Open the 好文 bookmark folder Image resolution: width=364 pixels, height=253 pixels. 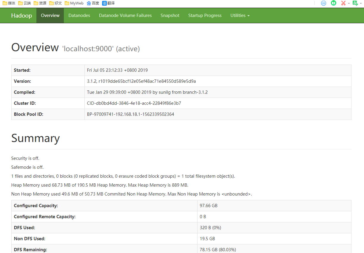point(55,3)
